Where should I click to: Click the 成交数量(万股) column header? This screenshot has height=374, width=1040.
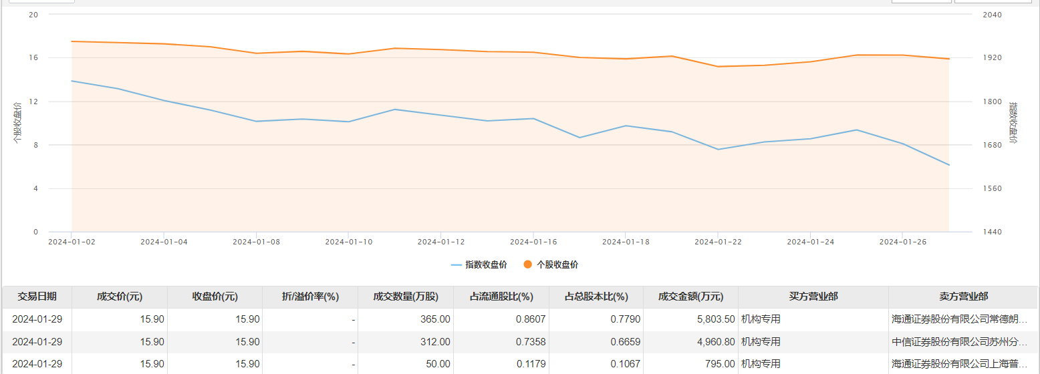406,297
